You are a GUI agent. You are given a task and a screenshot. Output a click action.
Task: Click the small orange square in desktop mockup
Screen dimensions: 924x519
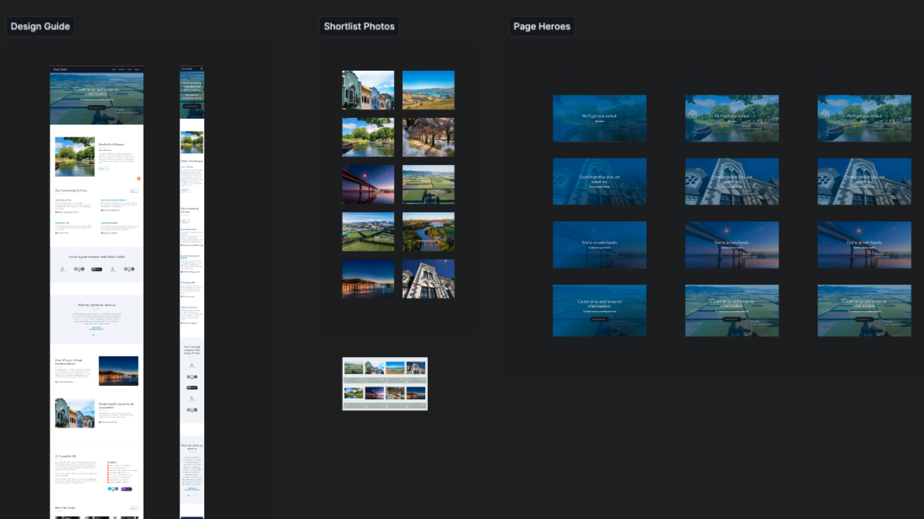tap(139, 179)
